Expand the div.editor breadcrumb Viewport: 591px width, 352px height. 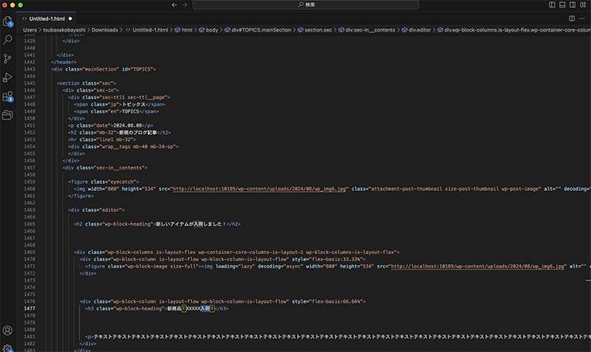coord(419,30)
